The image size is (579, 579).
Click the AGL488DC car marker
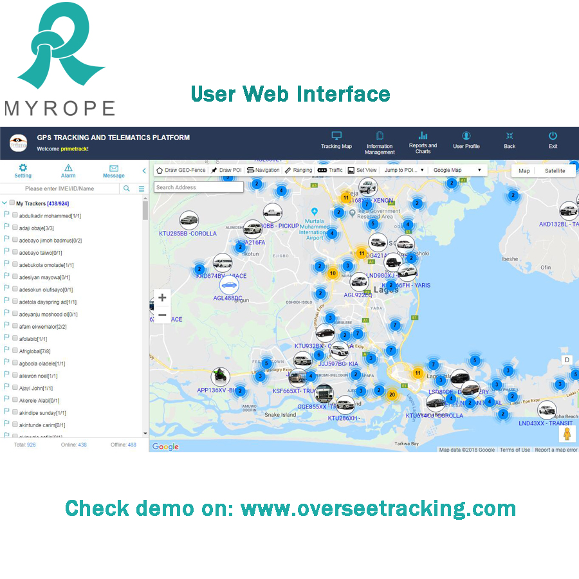(229, 285)
